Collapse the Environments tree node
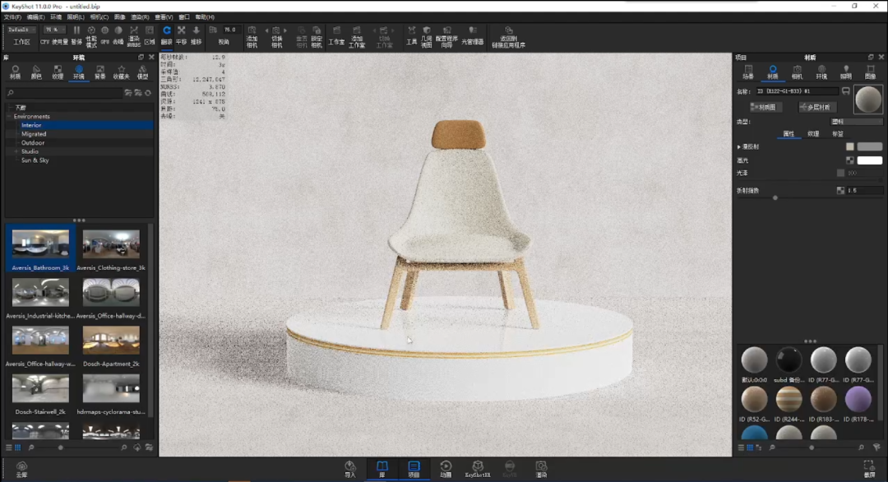The image size is (888, 482). (8, 117)
